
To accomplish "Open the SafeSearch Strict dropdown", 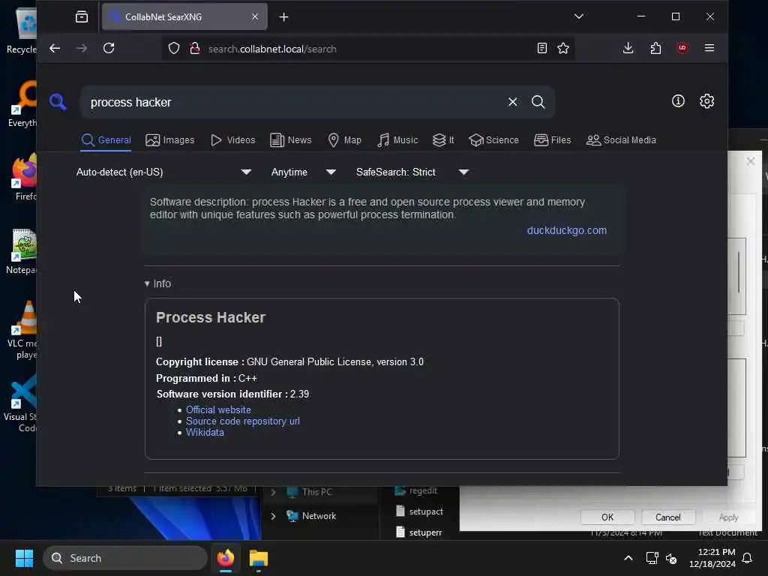I will [x=412, y=172].
